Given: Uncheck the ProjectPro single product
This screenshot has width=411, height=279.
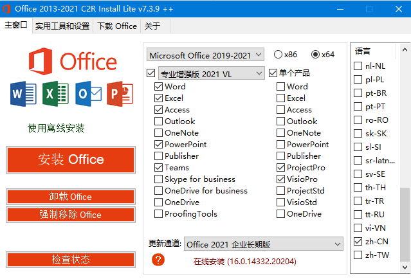Looking at the screenshot, I should point(280,167).
